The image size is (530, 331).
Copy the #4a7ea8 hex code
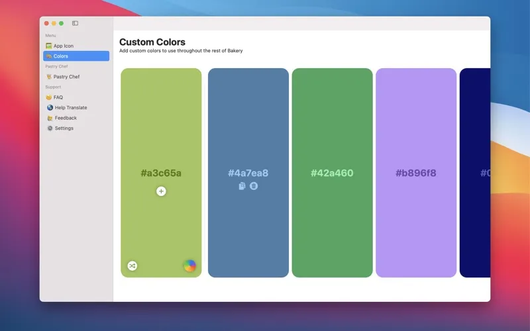[242, 186]
